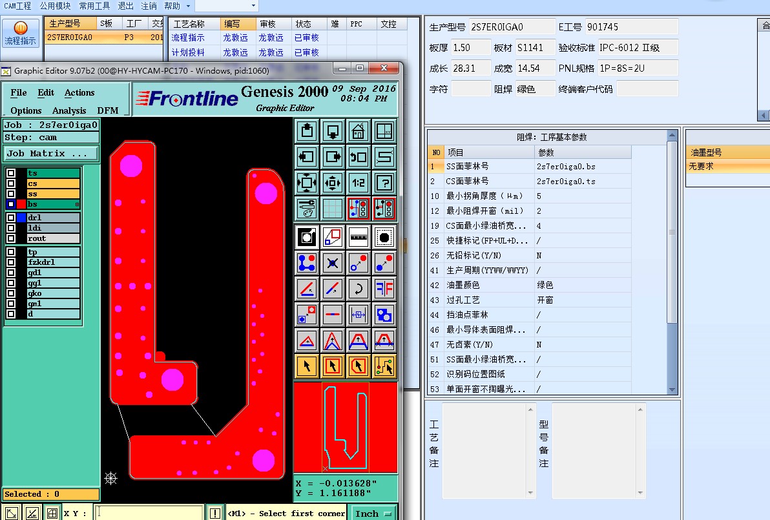Image resolution: width=770 pixels, height=520 pixels.
Task: Toggle the ss layer checkbox
Action: tap(11, 193)
